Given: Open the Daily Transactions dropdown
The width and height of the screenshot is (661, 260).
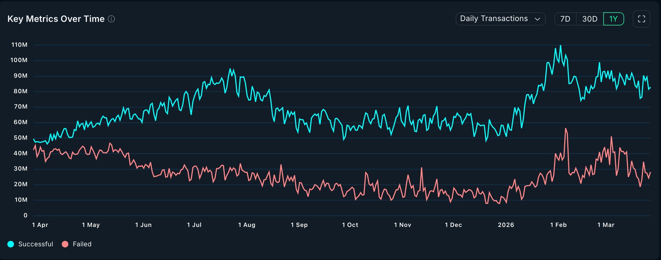Looking at the screenshot, I should (x=500, y=19).
